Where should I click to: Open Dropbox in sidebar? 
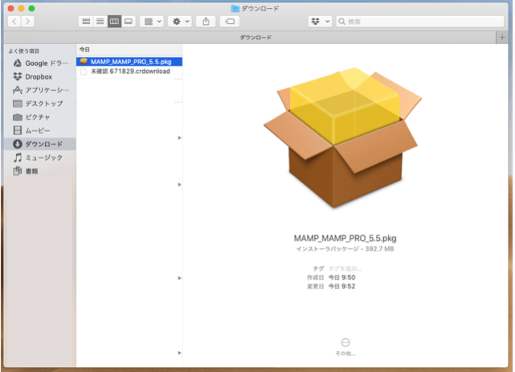(x=41, y=77)
